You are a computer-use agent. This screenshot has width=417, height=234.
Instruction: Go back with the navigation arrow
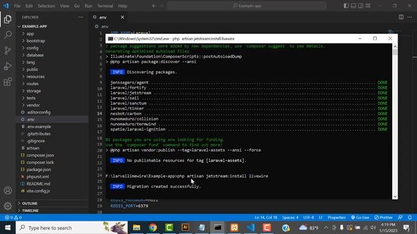(154, 6)
